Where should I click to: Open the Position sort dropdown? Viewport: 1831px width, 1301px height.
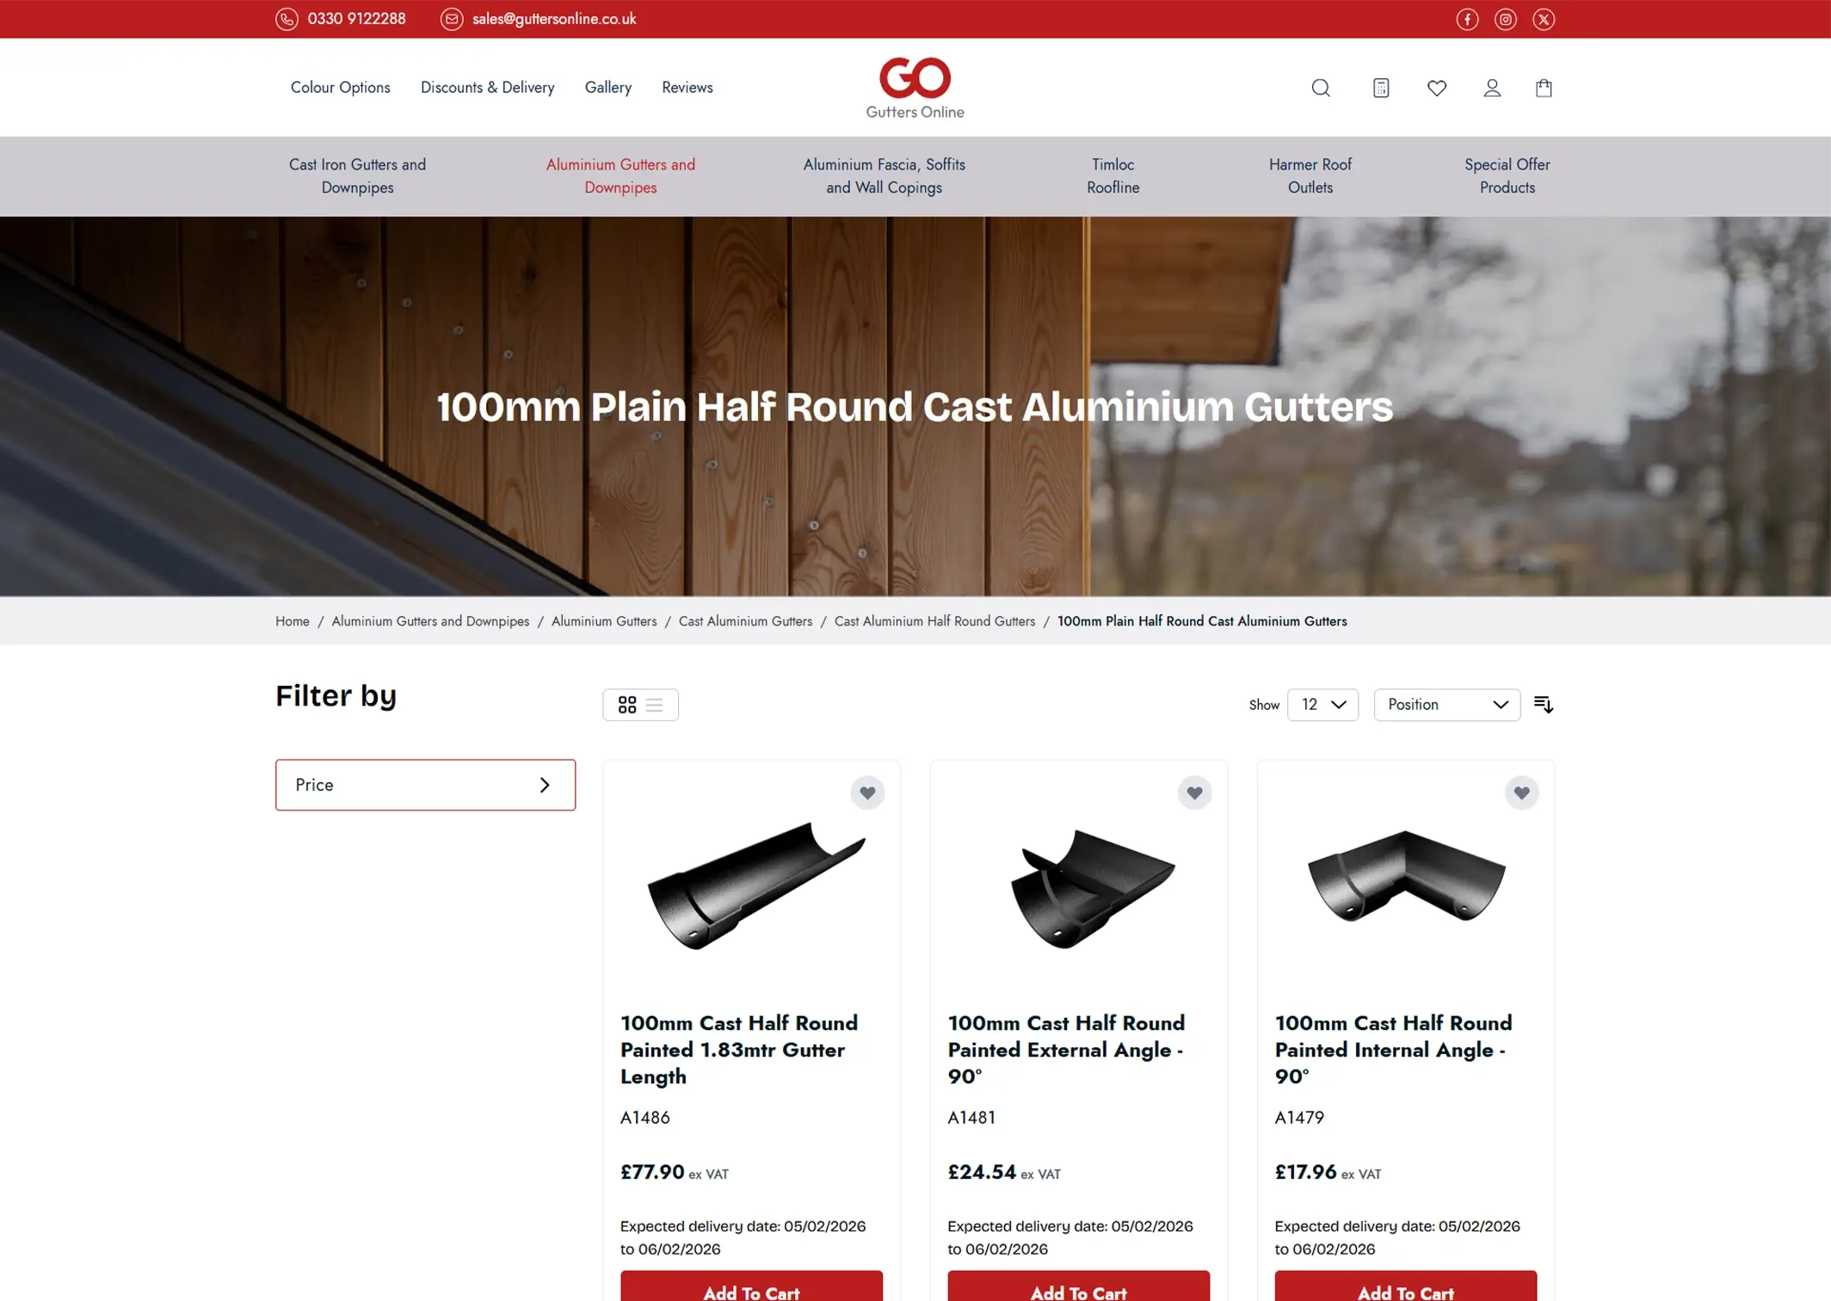coord(1447,705)
